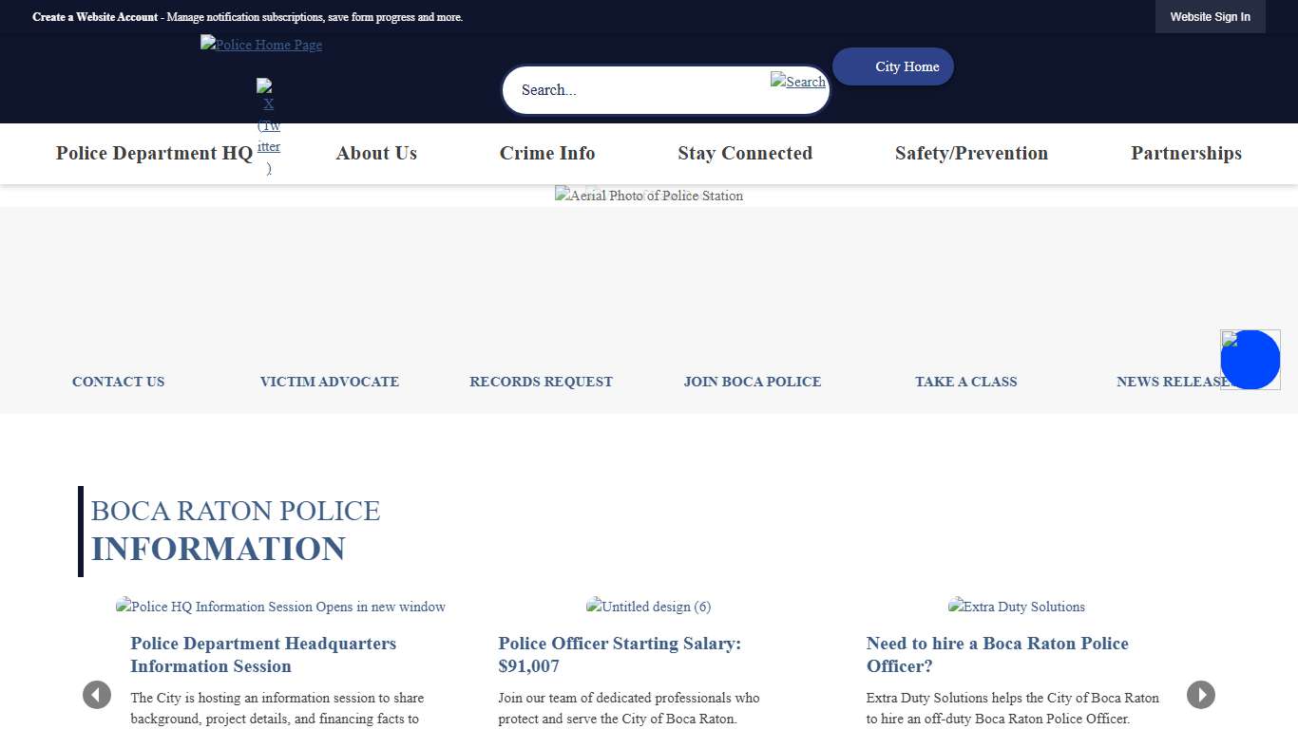Open the City Home button

tap(892, 66)
